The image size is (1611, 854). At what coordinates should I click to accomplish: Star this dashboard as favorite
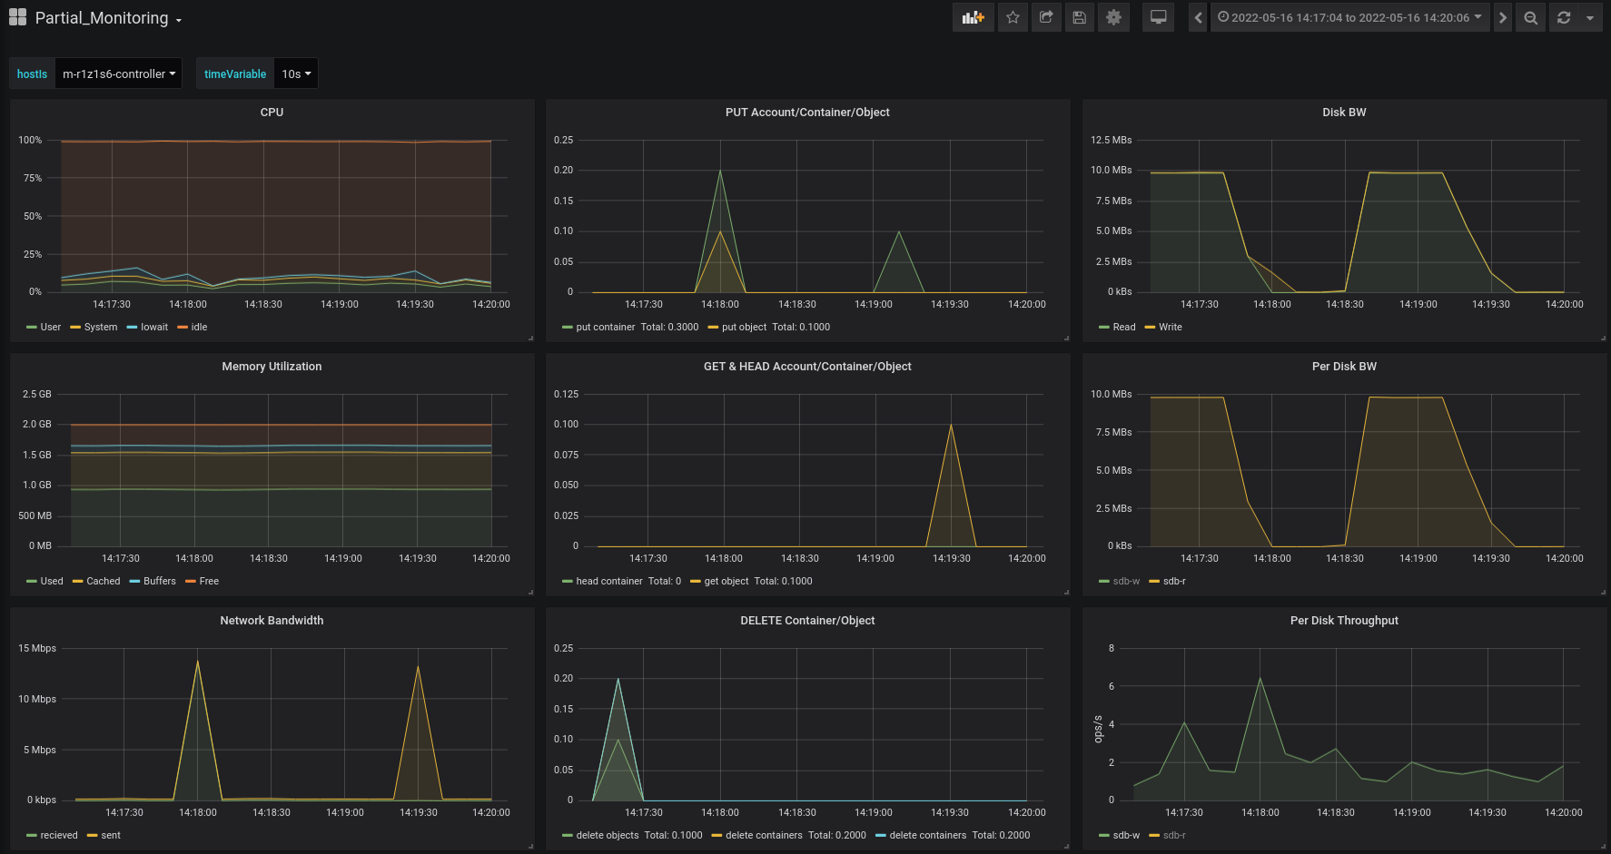click(1013, 17)
